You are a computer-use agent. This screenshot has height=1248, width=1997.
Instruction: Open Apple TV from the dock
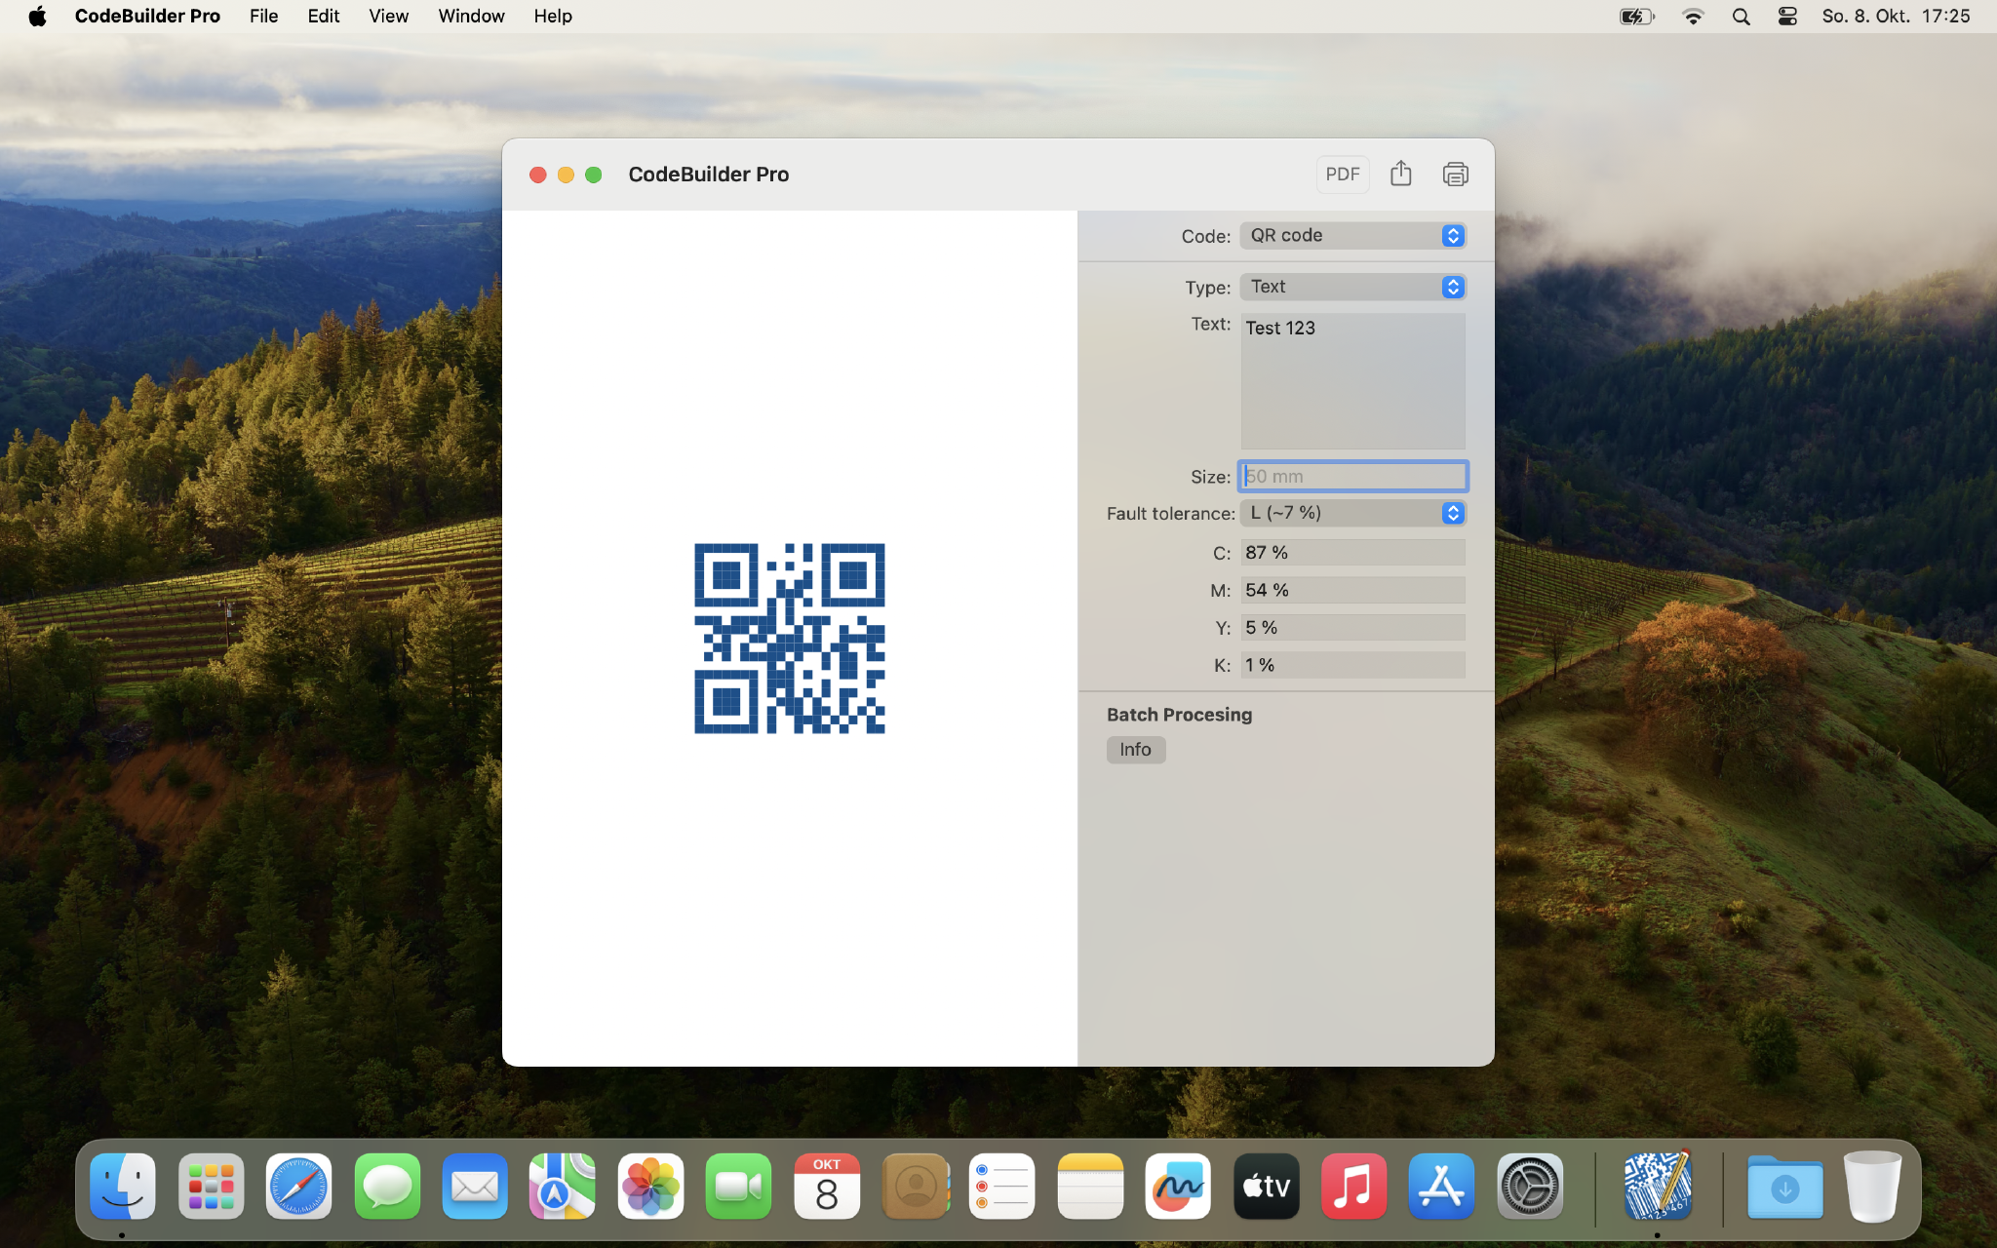1266,1187
